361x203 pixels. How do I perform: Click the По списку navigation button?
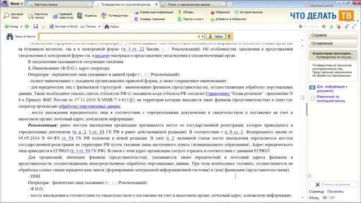pos(309,27)
